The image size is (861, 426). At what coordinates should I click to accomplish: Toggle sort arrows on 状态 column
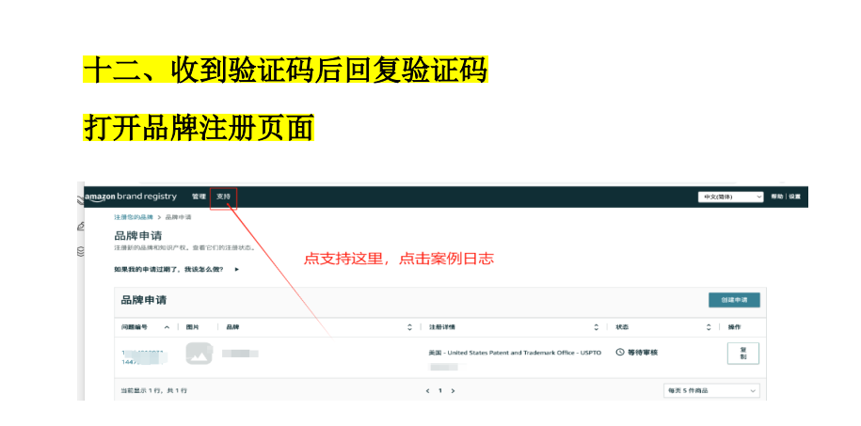point(709,327)
